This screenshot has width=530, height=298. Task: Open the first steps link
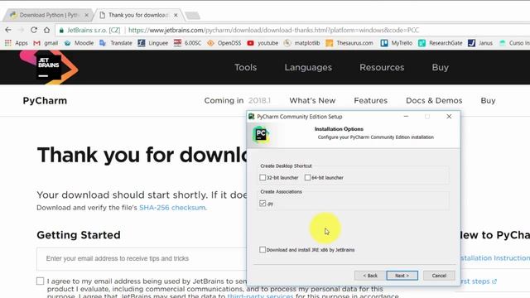click(x=479, y=281)
